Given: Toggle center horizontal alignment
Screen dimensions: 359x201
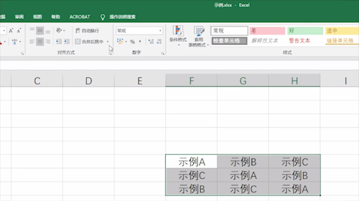Looking at the screenshot, I should pos(40,41).
